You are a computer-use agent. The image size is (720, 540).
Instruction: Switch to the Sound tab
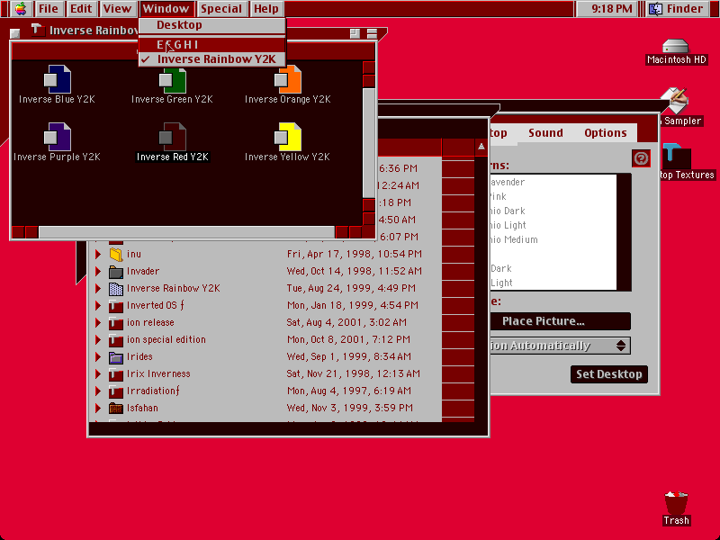tap(545, 133)
